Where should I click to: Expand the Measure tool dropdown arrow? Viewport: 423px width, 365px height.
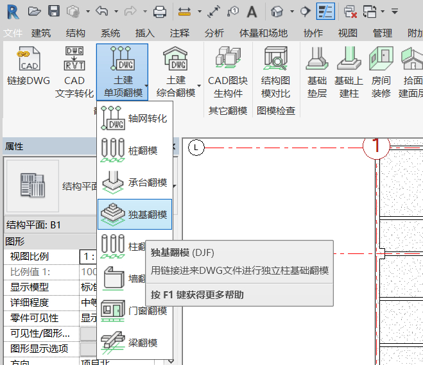click(200, 12)
